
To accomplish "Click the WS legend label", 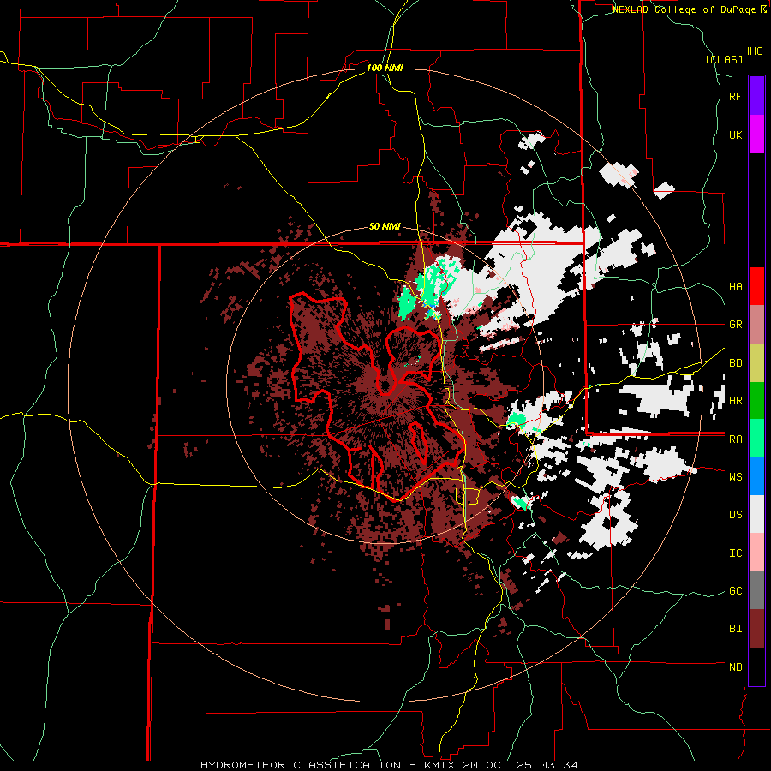I will click(x=735, y=477).
